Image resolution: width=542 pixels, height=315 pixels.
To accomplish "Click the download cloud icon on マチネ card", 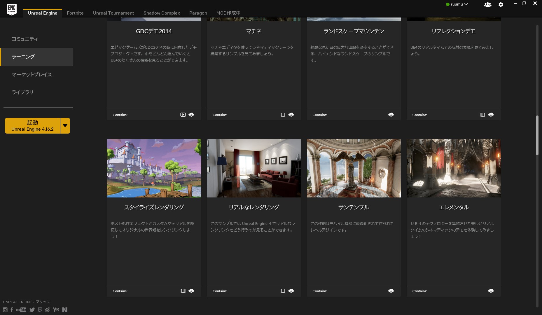I will [x=291, y=115].
